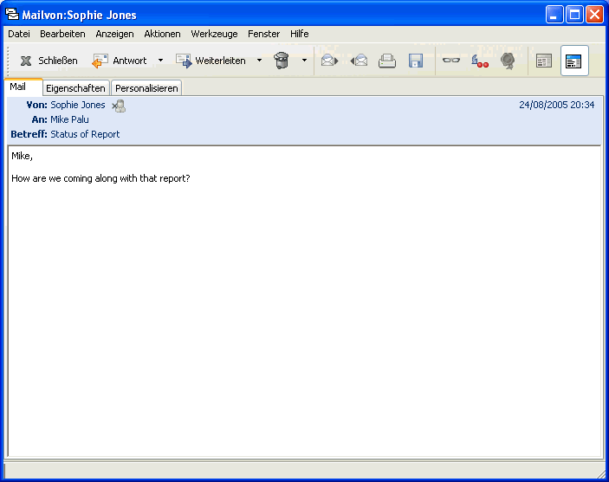
Task: Open the dropdown arrow beside trash can
Action: [x=304, y=61]
